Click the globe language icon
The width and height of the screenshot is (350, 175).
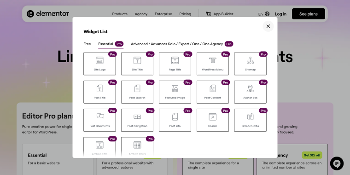click(x=267, y=14)
